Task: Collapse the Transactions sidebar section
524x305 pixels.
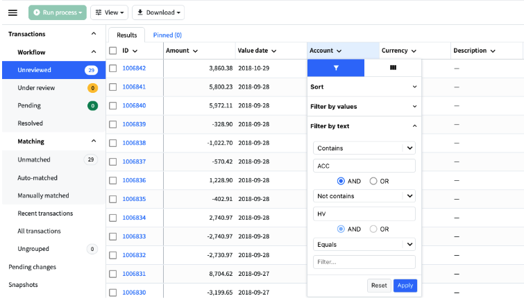Action: point(94,34)
